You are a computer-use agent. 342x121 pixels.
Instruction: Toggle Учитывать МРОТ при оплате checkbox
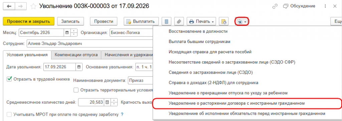[9, 114]
